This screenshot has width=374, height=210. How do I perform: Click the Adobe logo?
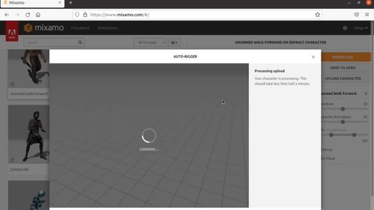pyautogui.click(x=12, y=31)
